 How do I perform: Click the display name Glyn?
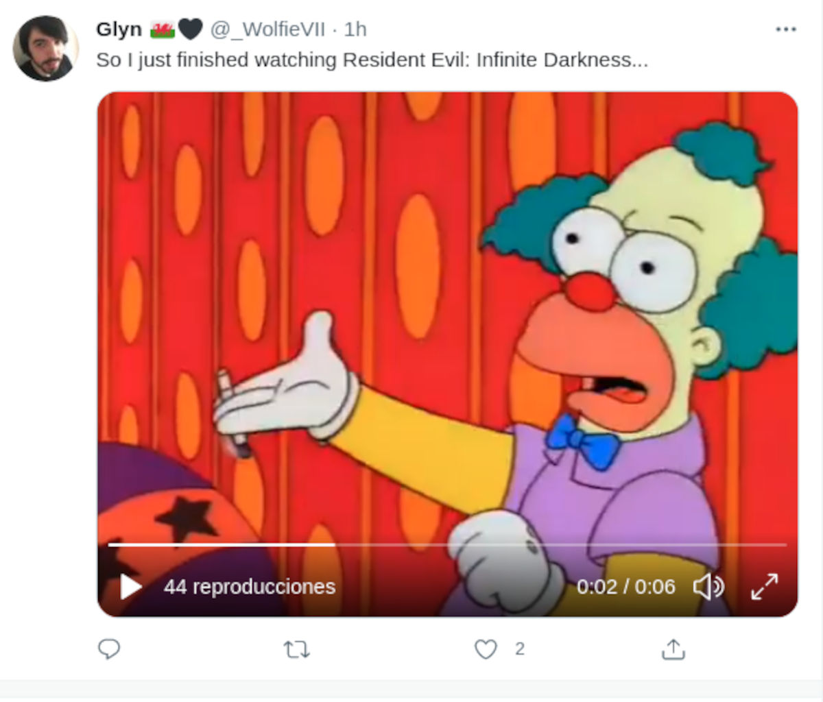[x=119, y=29]
